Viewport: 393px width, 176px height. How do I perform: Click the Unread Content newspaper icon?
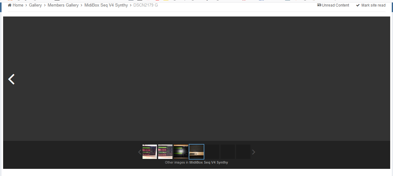click(319, 5)
